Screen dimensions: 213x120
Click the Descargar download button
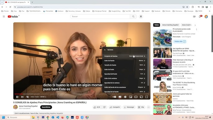pos(129,107)
